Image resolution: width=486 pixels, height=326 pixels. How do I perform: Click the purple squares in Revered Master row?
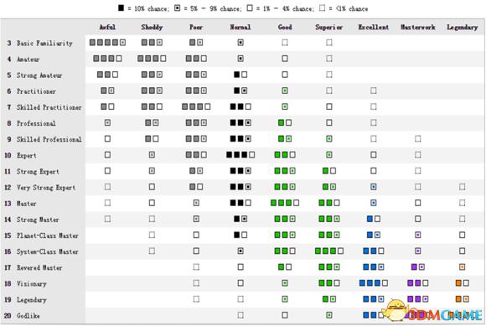pos(418,266)
